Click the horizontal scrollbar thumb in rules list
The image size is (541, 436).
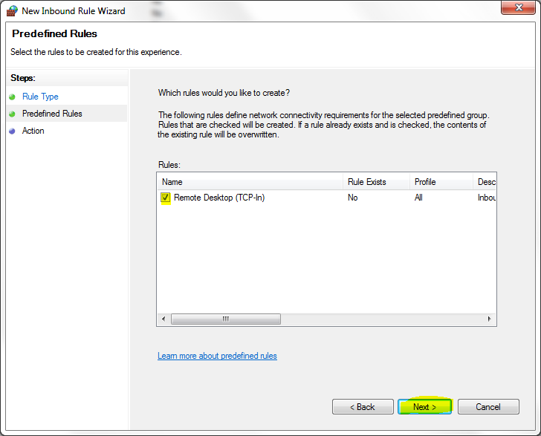[x=226, y=319]
